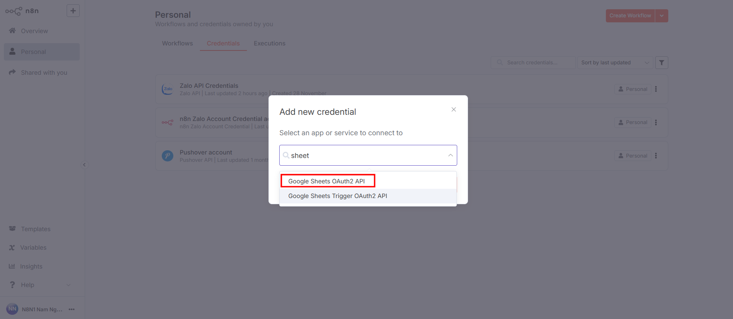Expand the Help menu chevron
The height and width of the screenshot is (319, 733).
tap(69, 285)
